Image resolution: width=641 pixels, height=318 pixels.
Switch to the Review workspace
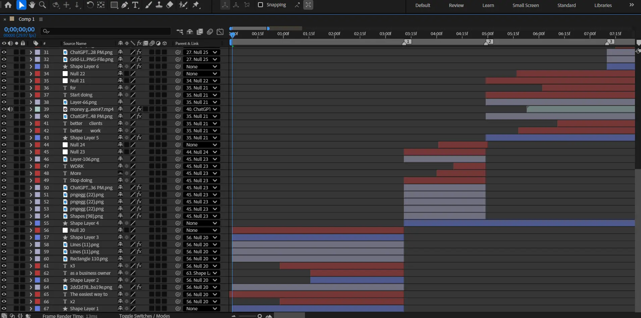(456, 5)
